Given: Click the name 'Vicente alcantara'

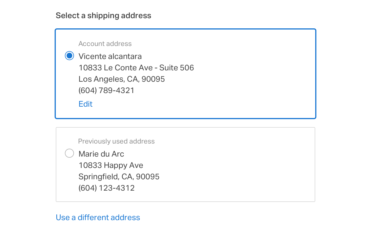Looking at the screenshot, I should point(110,56).
